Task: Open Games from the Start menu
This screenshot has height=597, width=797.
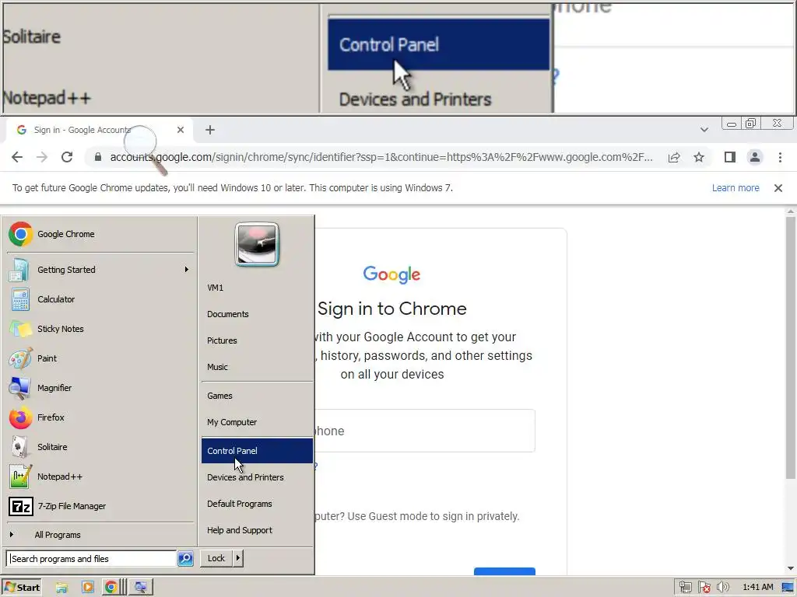Action: pos(257,396)
